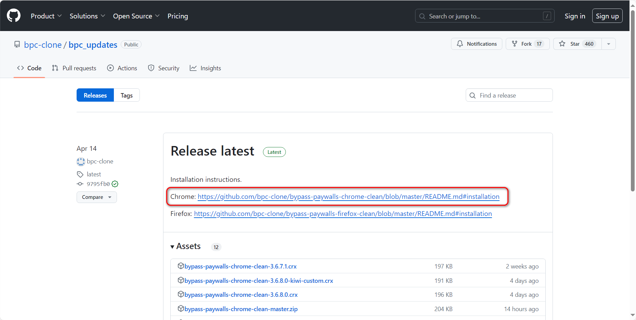The height and width of the screenshot is (320, 636).
Task: Open the bpc-clone owner link
Action: (x=43, y=45)
